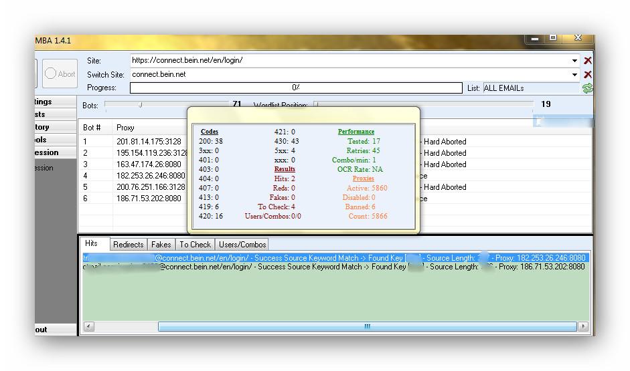
Task: Click the 'Hits: 2' result value
Action: (285, 178)
